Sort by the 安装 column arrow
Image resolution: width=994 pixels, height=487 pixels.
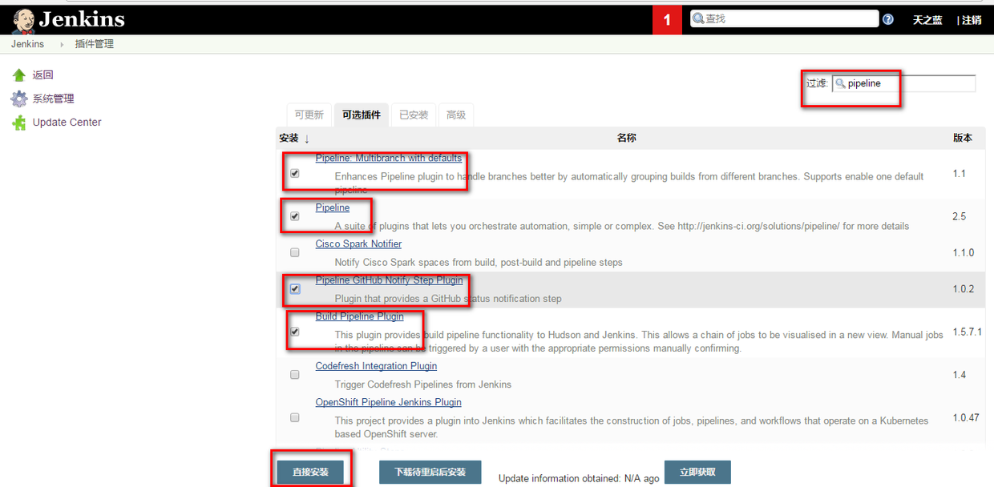pyautogui.click(x=307, y=139)
